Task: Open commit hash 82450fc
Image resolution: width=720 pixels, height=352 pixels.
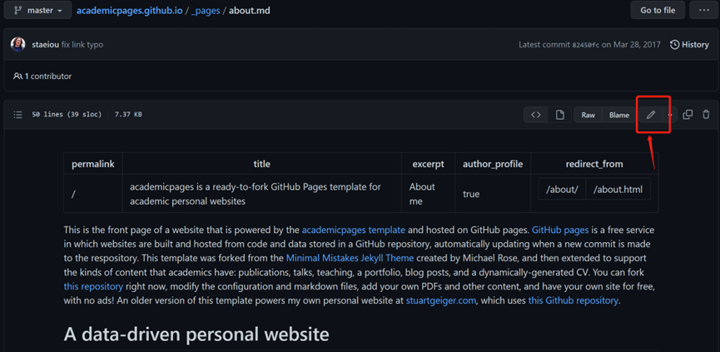Action: click(x=585, y=44)
